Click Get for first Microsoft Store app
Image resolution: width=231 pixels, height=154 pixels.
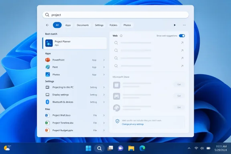pos(179,85)
